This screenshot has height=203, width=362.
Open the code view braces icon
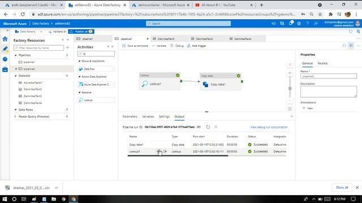click(344, 46)
